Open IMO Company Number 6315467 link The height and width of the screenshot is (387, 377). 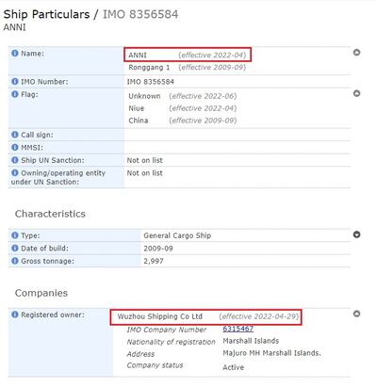pyautogui.click(x=238, y=329)
